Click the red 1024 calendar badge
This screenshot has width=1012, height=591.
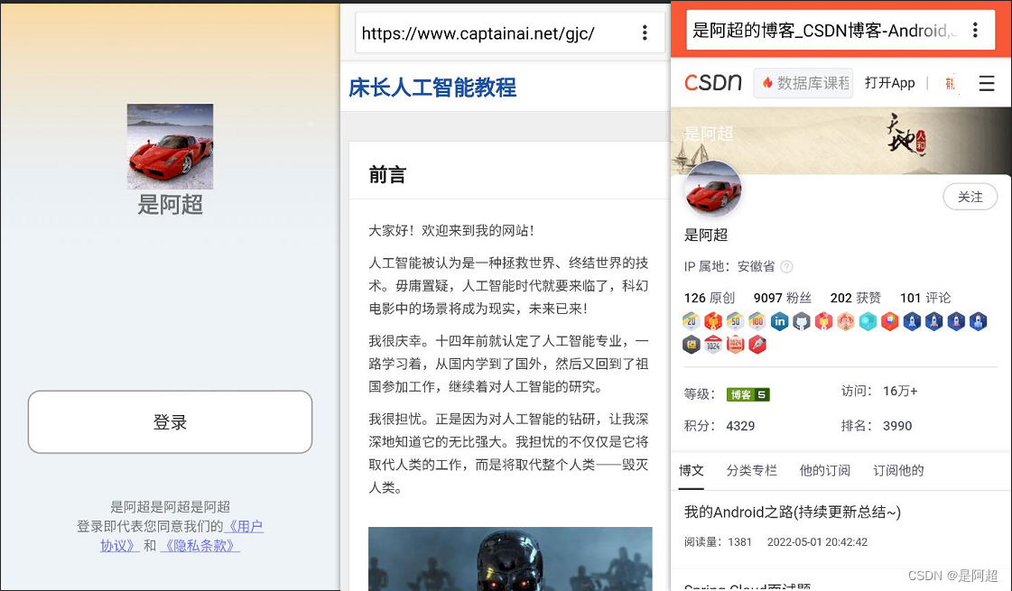tap(736, 345)
